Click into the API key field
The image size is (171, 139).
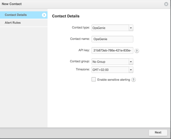pyautogui.click(x=112, y=50)
